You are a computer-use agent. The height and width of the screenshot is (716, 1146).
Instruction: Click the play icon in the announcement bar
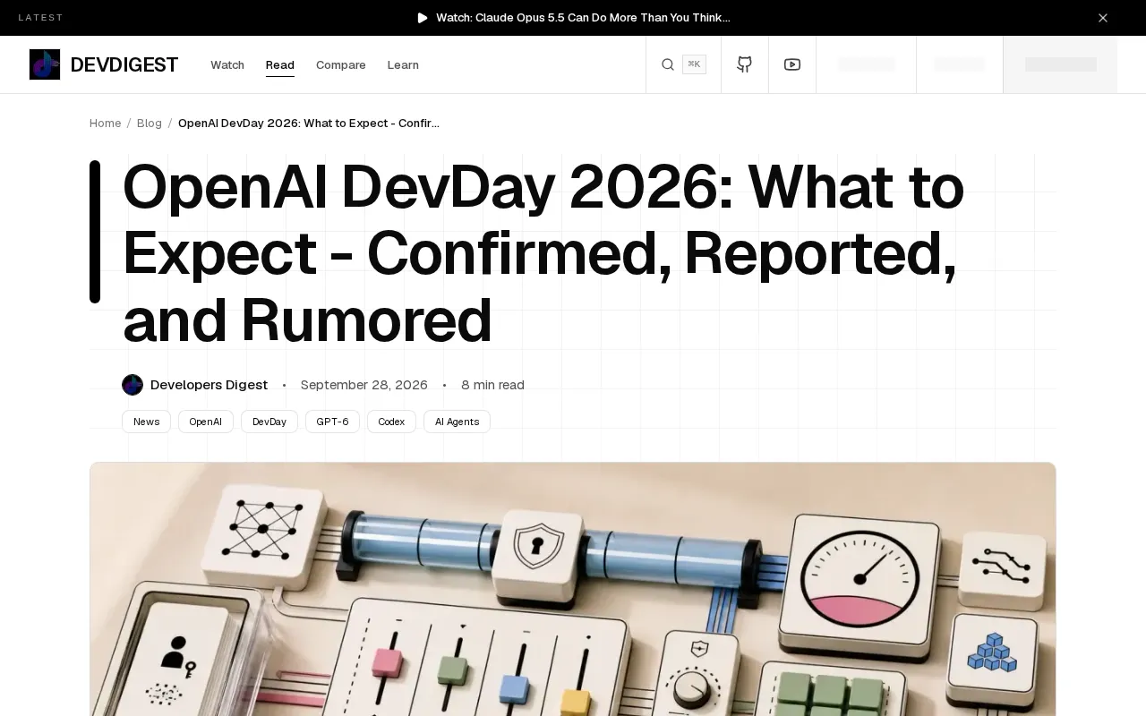pos(423,18)
